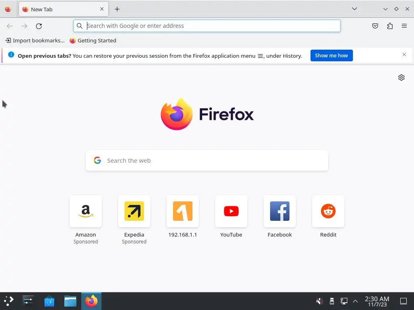The height and width of the screenshot is (310, 414).
Task: Open the KDE application launcher
Action: [x=9, y=301]
